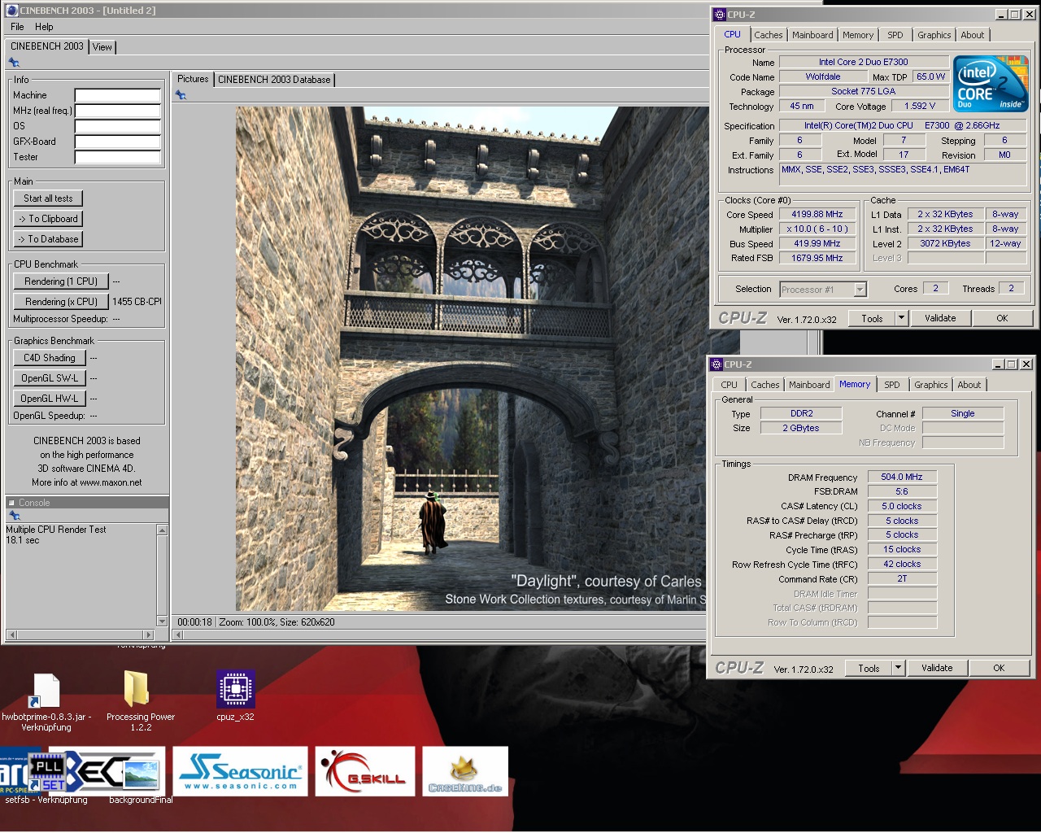Click the Machine input field
This screenshot has width=1041, height=833.
tap(118, 95)
